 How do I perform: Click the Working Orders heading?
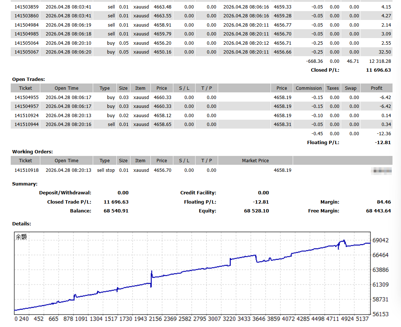[x=33, y=152]
